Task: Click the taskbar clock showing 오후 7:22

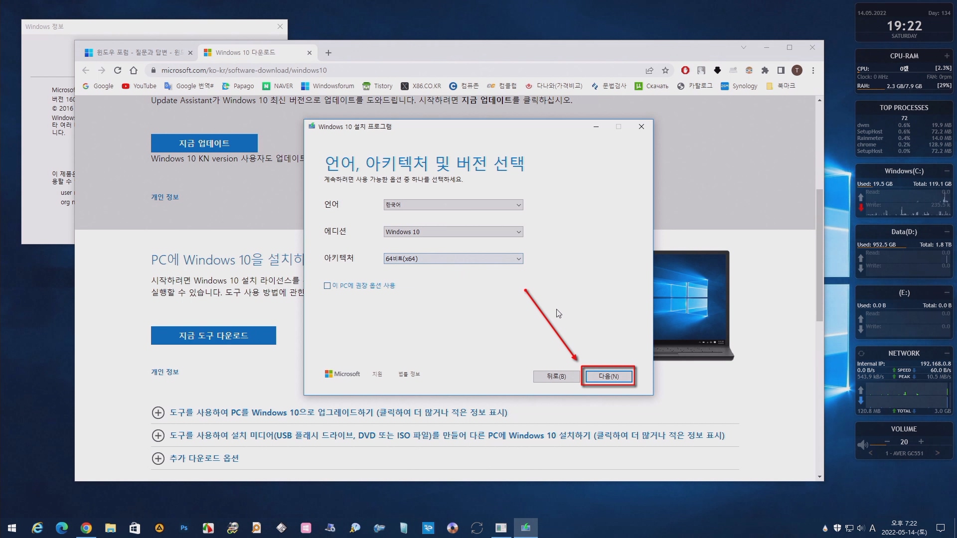Action: click(904, 528)
